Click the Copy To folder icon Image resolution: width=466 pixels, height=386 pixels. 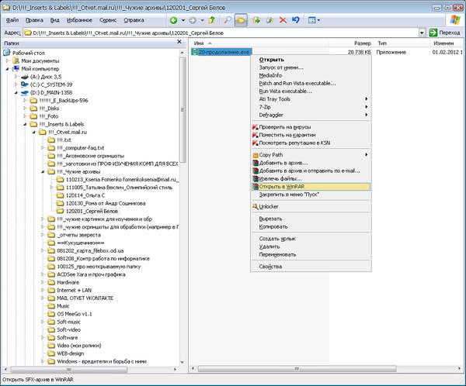point(270,20)
